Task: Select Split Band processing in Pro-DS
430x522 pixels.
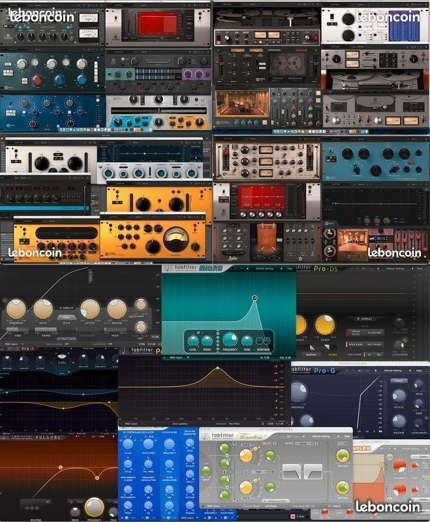Action: pos(374,345)
